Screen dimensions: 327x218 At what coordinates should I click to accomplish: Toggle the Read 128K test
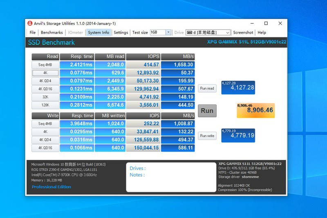(x=45, y=105)
